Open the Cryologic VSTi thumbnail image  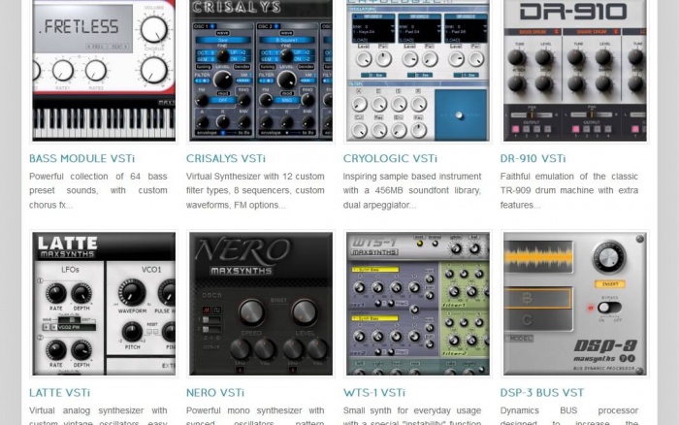(x=418, y=70)
